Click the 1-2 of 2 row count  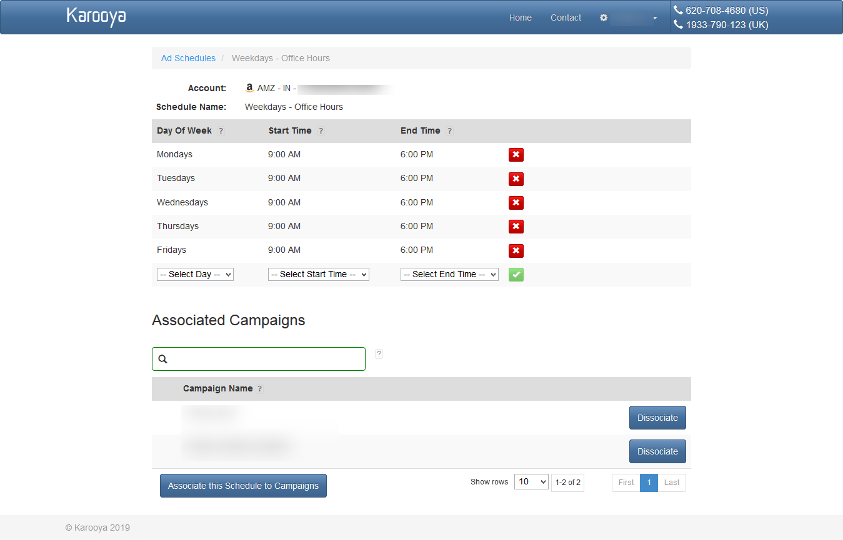(567, 483)
